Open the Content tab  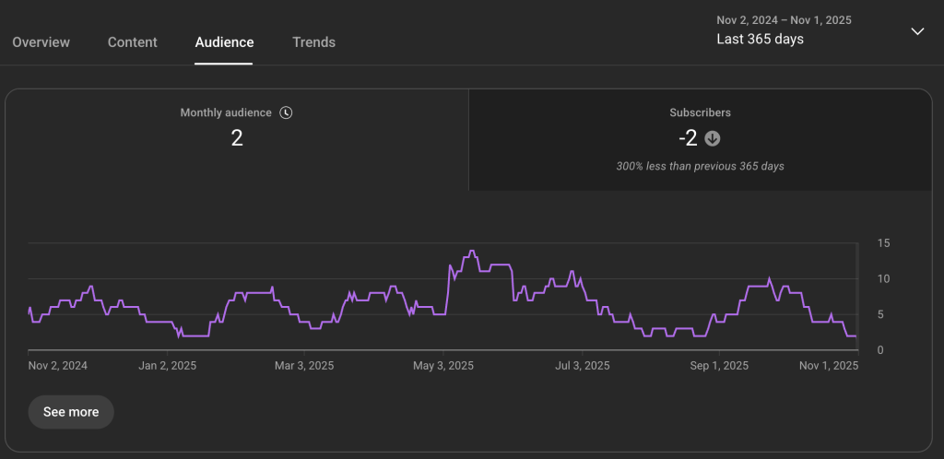point(133,42)
